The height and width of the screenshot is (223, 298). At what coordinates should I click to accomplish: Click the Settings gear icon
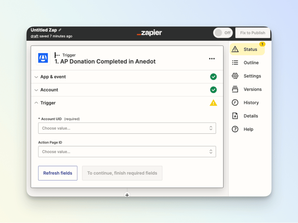coord(235,76)
